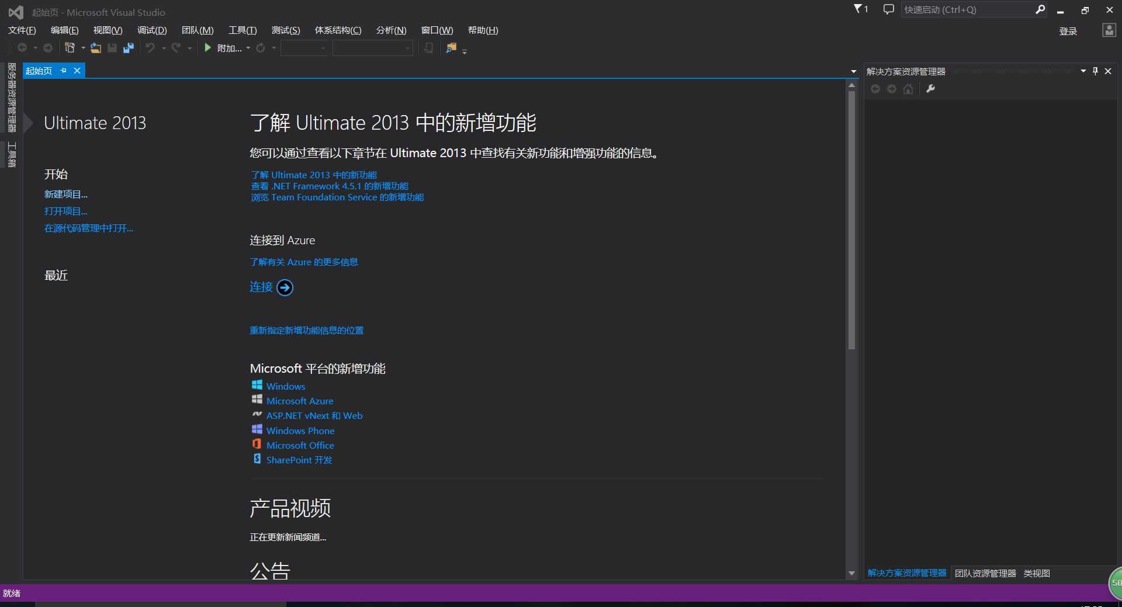Click the Find in Files toolbar icon

tap(451, 48)
